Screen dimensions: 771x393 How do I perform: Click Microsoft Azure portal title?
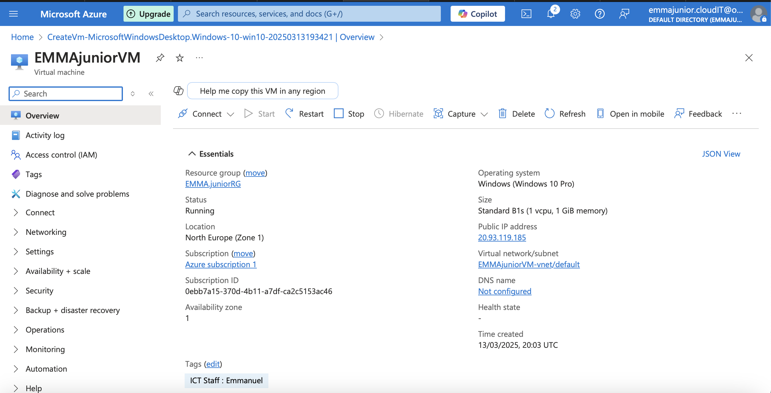point(74,14)
